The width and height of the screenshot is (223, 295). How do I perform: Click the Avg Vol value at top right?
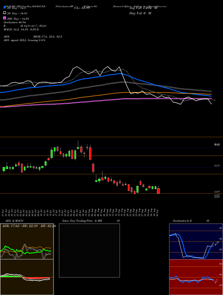143,8
